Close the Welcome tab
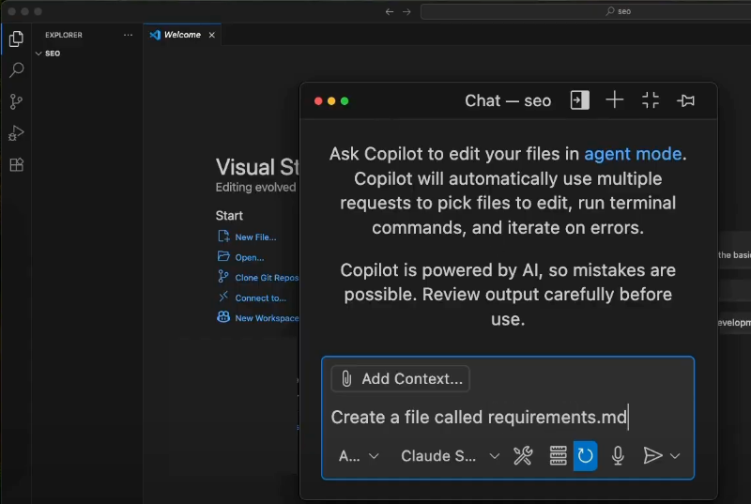751x504 pixels. tap(212, 35)
